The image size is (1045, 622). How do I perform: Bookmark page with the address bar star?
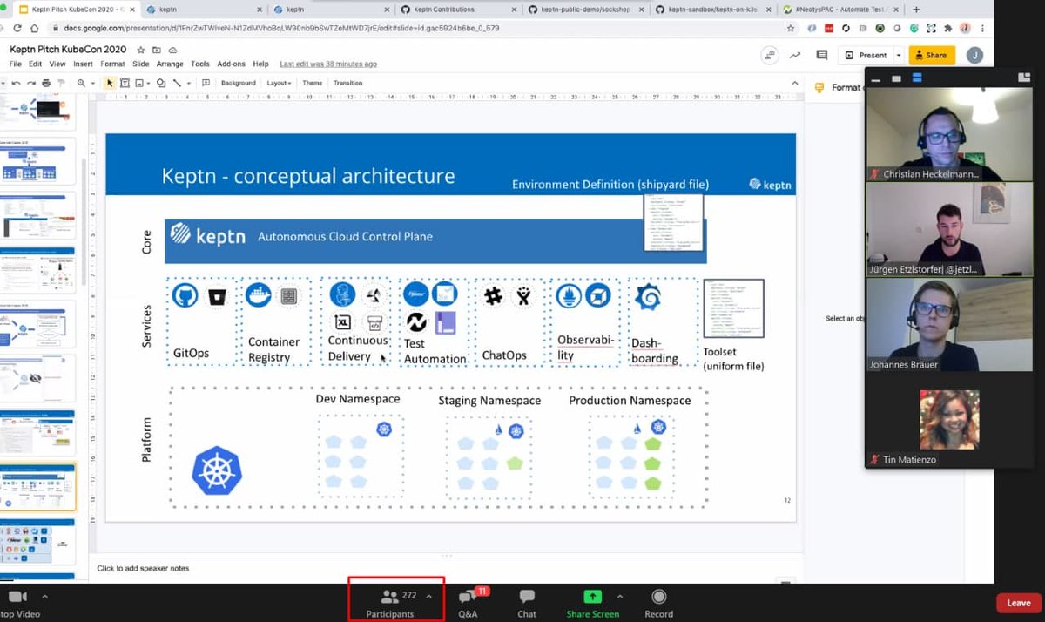point(791,28)
